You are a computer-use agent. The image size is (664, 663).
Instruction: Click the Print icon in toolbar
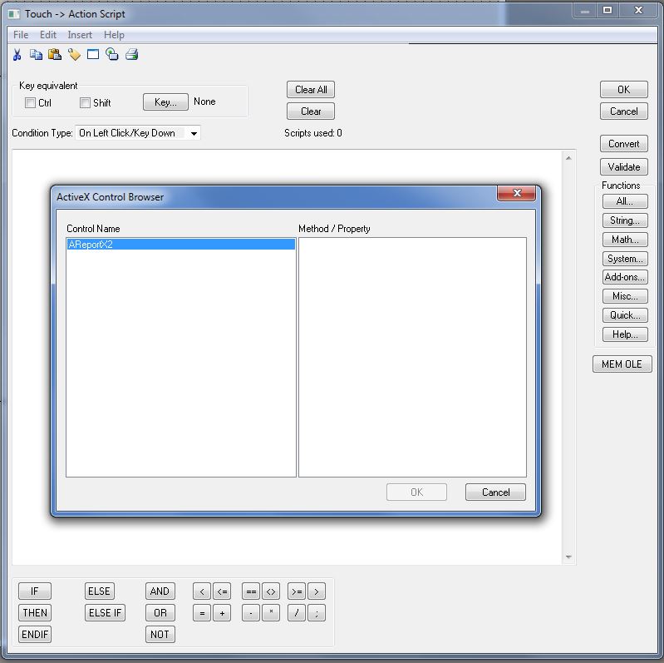[x=131, y=55]
